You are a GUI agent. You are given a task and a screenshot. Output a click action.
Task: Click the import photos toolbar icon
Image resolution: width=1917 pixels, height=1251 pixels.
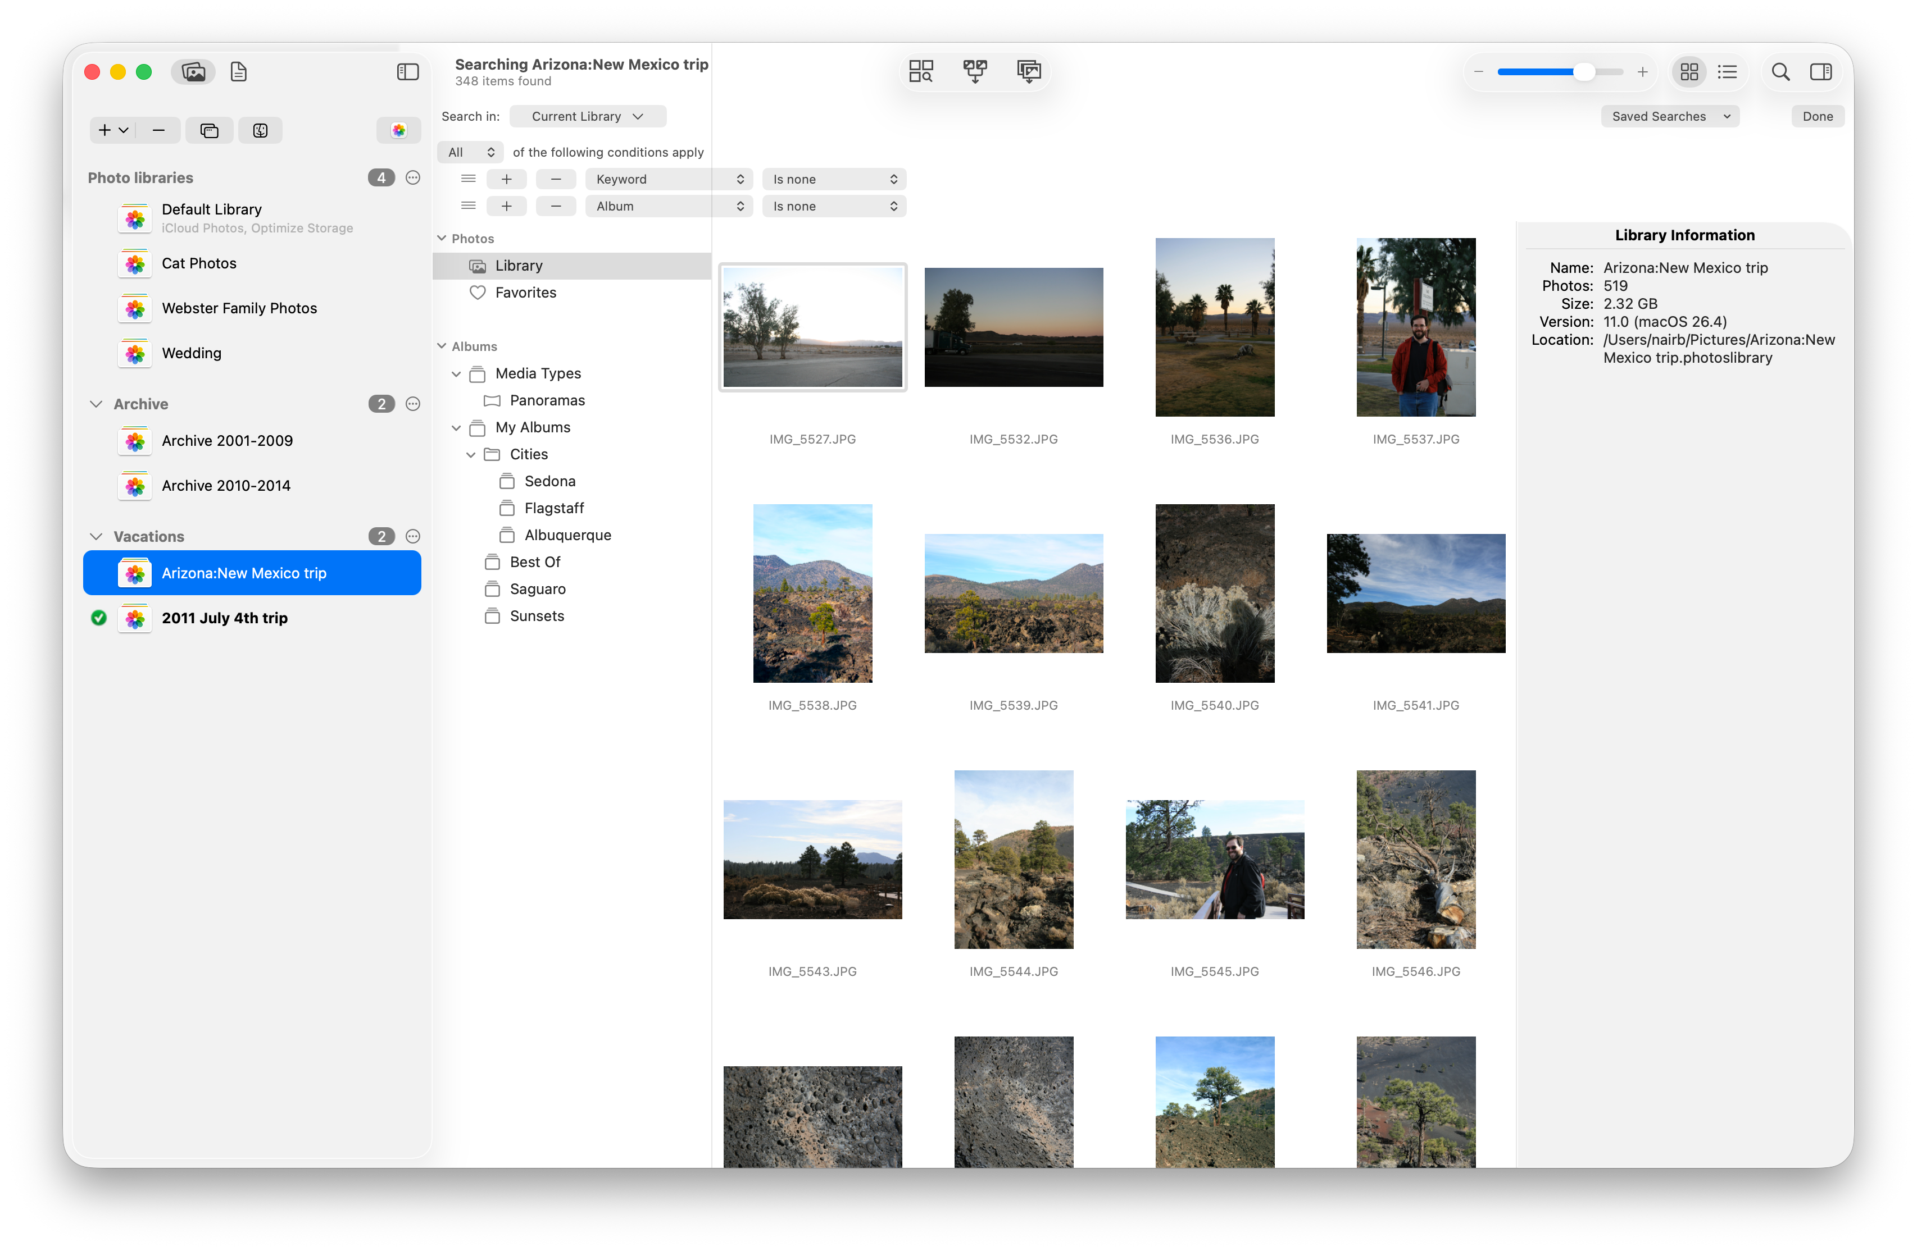1029,72
